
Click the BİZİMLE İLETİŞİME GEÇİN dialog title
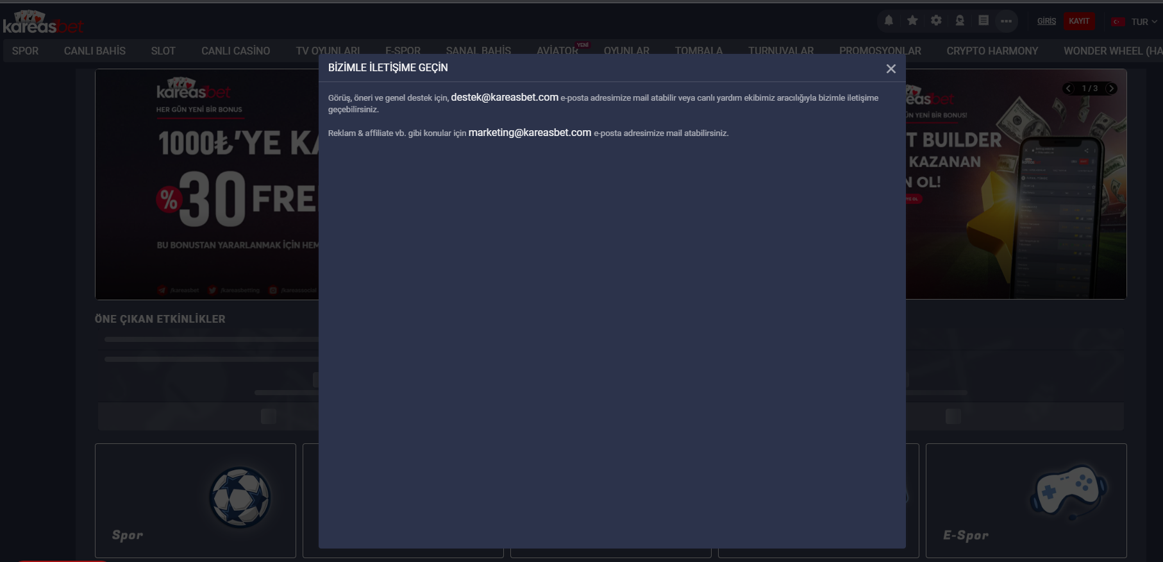coord(388,67)
